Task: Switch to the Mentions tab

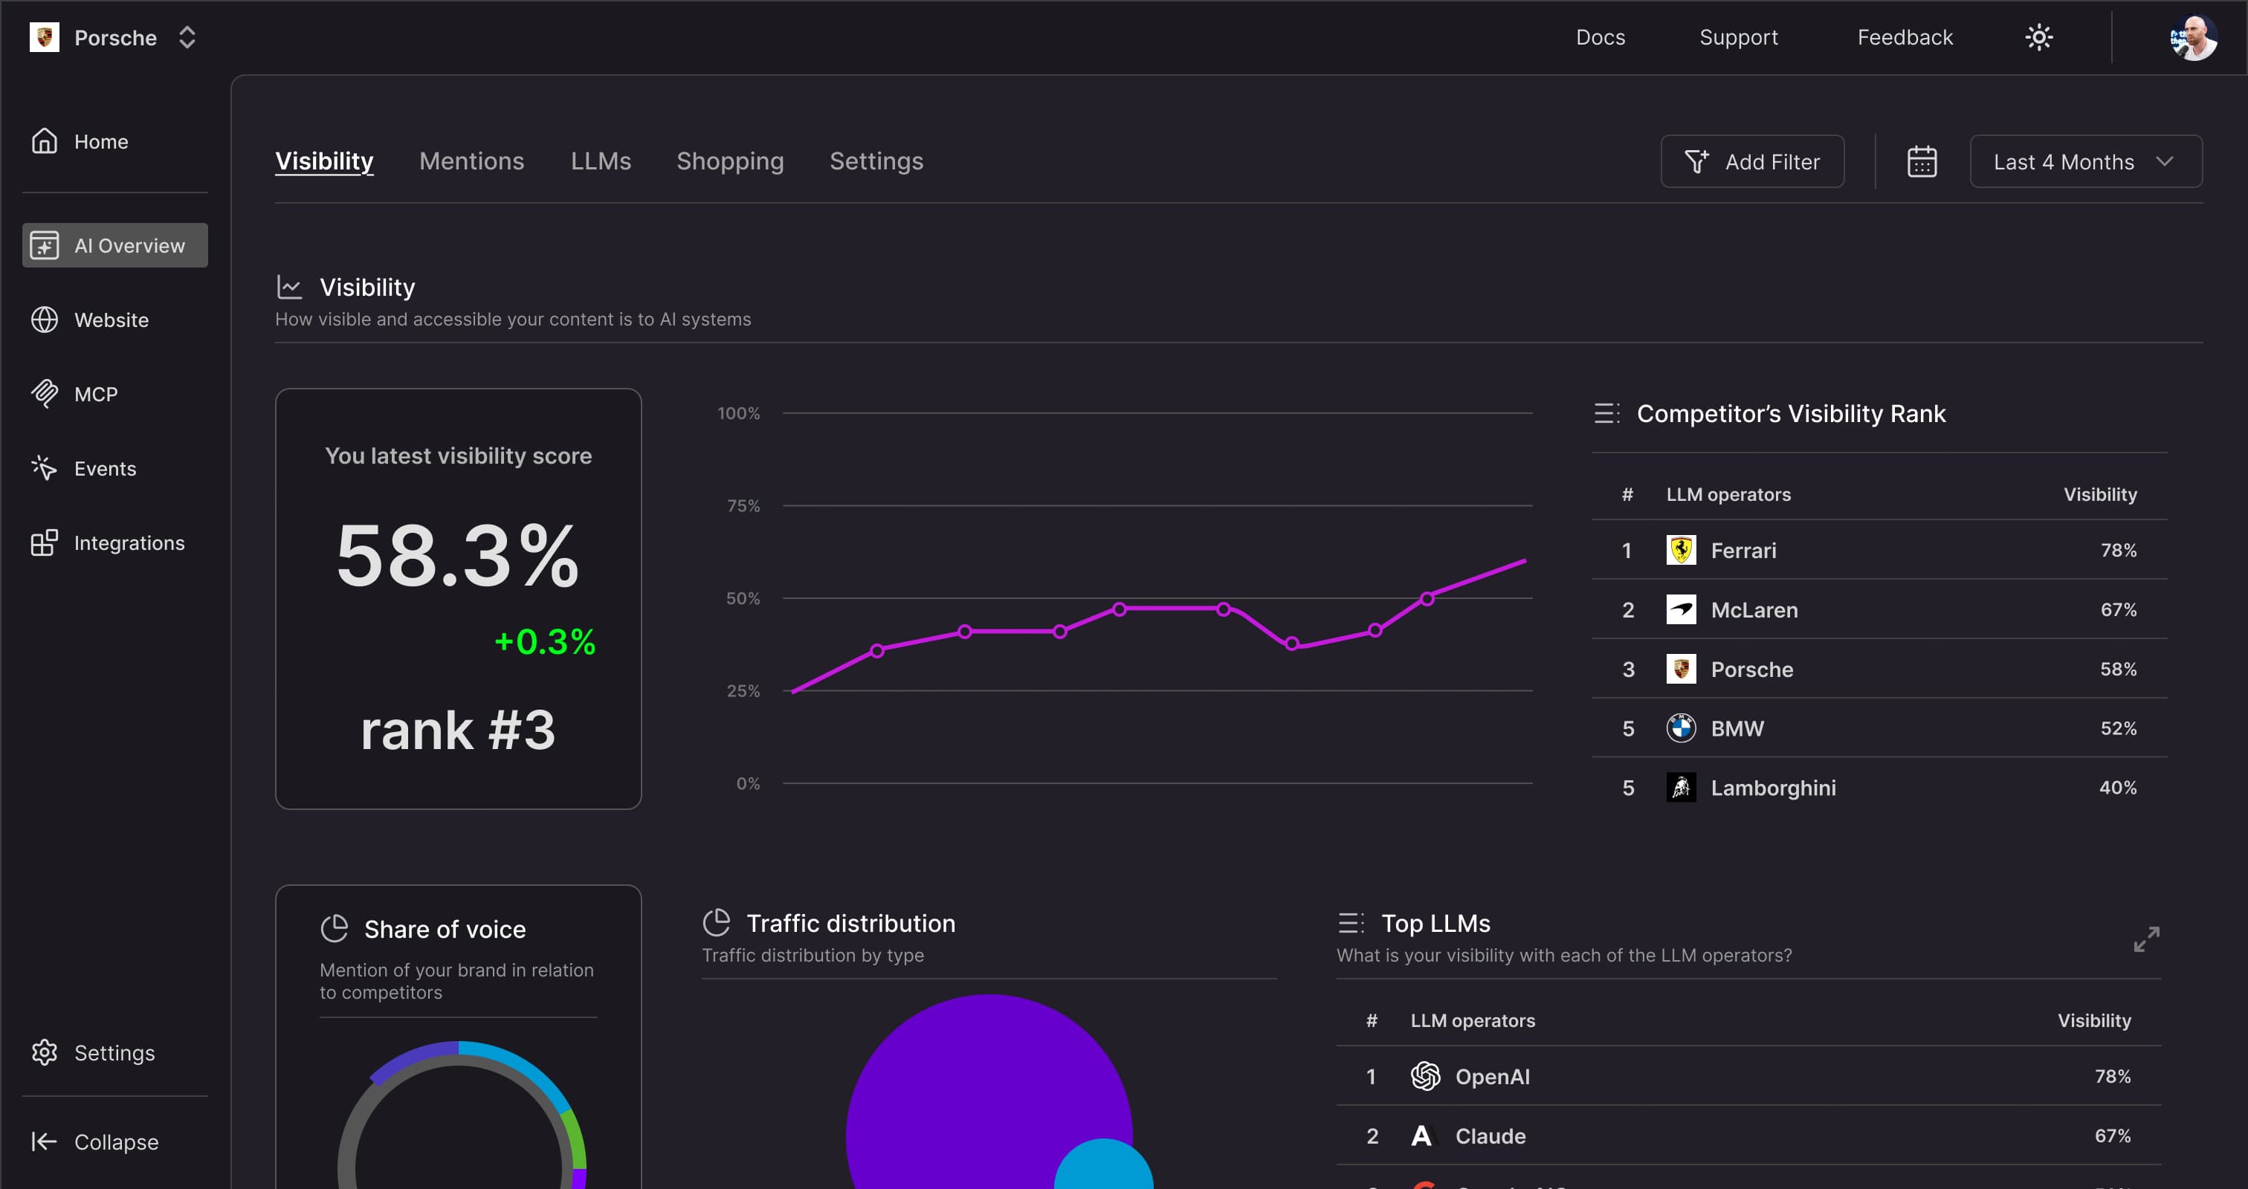Action: (471, 161)
